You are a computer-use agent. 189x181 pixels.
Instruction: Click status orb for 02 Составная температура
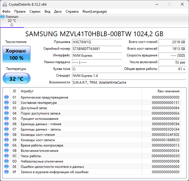click(7, 103)
